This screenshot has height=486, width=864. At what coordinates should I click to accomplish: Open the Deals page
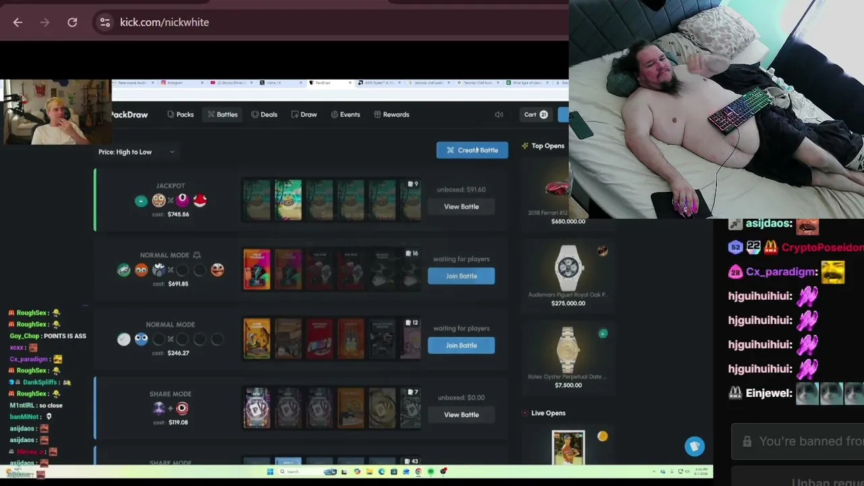pyautogui.click(x=265, y=115)
